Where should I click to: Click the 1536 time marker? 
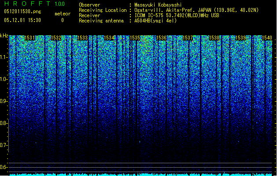[x=161, y=38]
